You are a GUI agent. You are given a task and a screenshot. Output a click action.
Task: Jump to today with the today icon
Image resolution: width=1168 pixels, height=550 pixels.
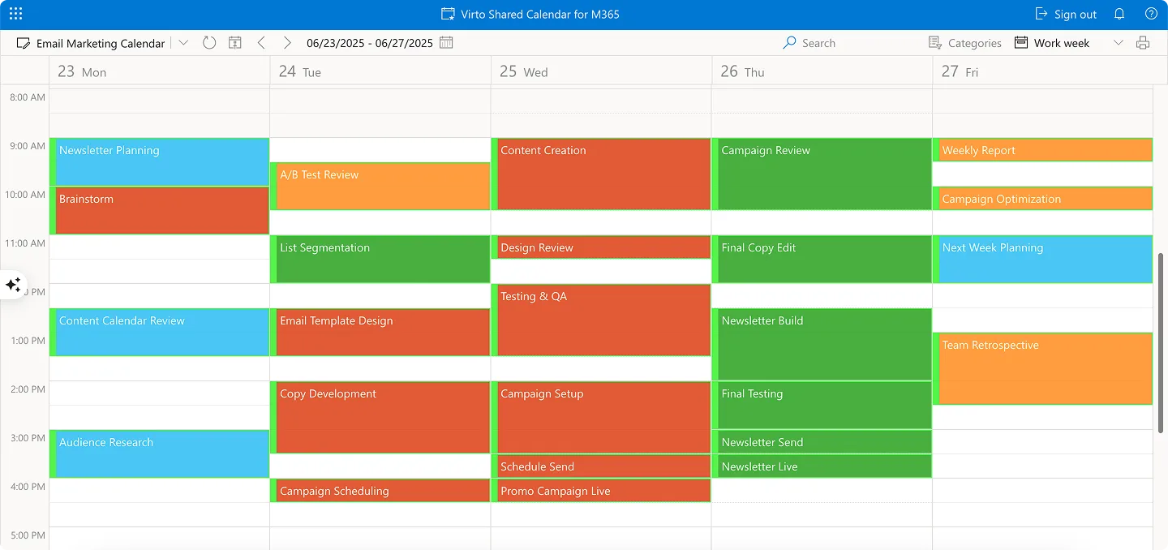tap(235, 42)
